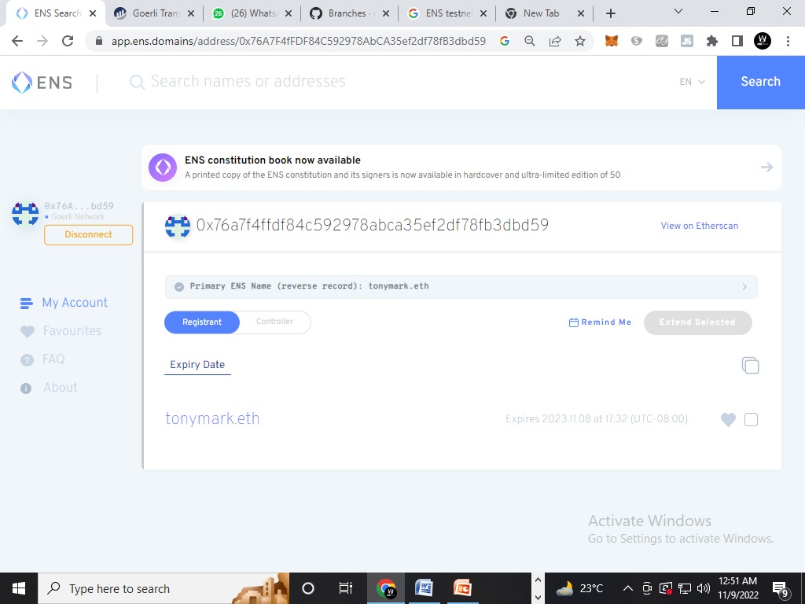Click the select-all stacked squares icon
Screen dimensions: 805x604
tap(750, 365)
